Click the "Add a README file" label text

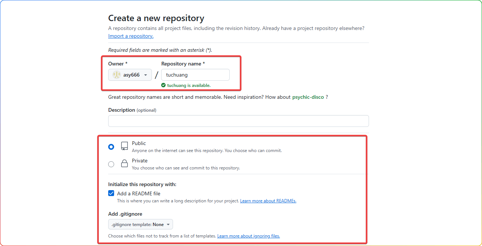tap(139, 193)
